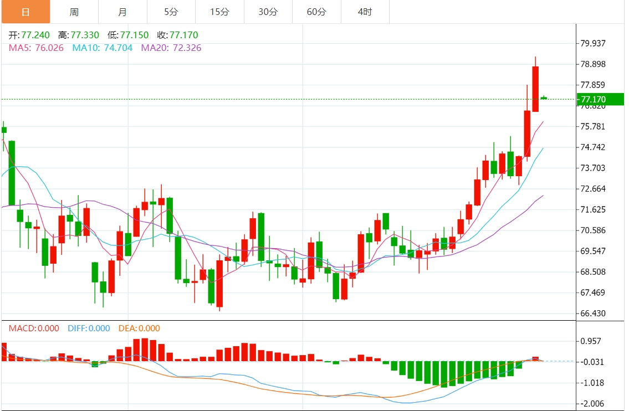The image size is (629, 411).
Task: Click the MA5 indicator label
Action: 36,48
